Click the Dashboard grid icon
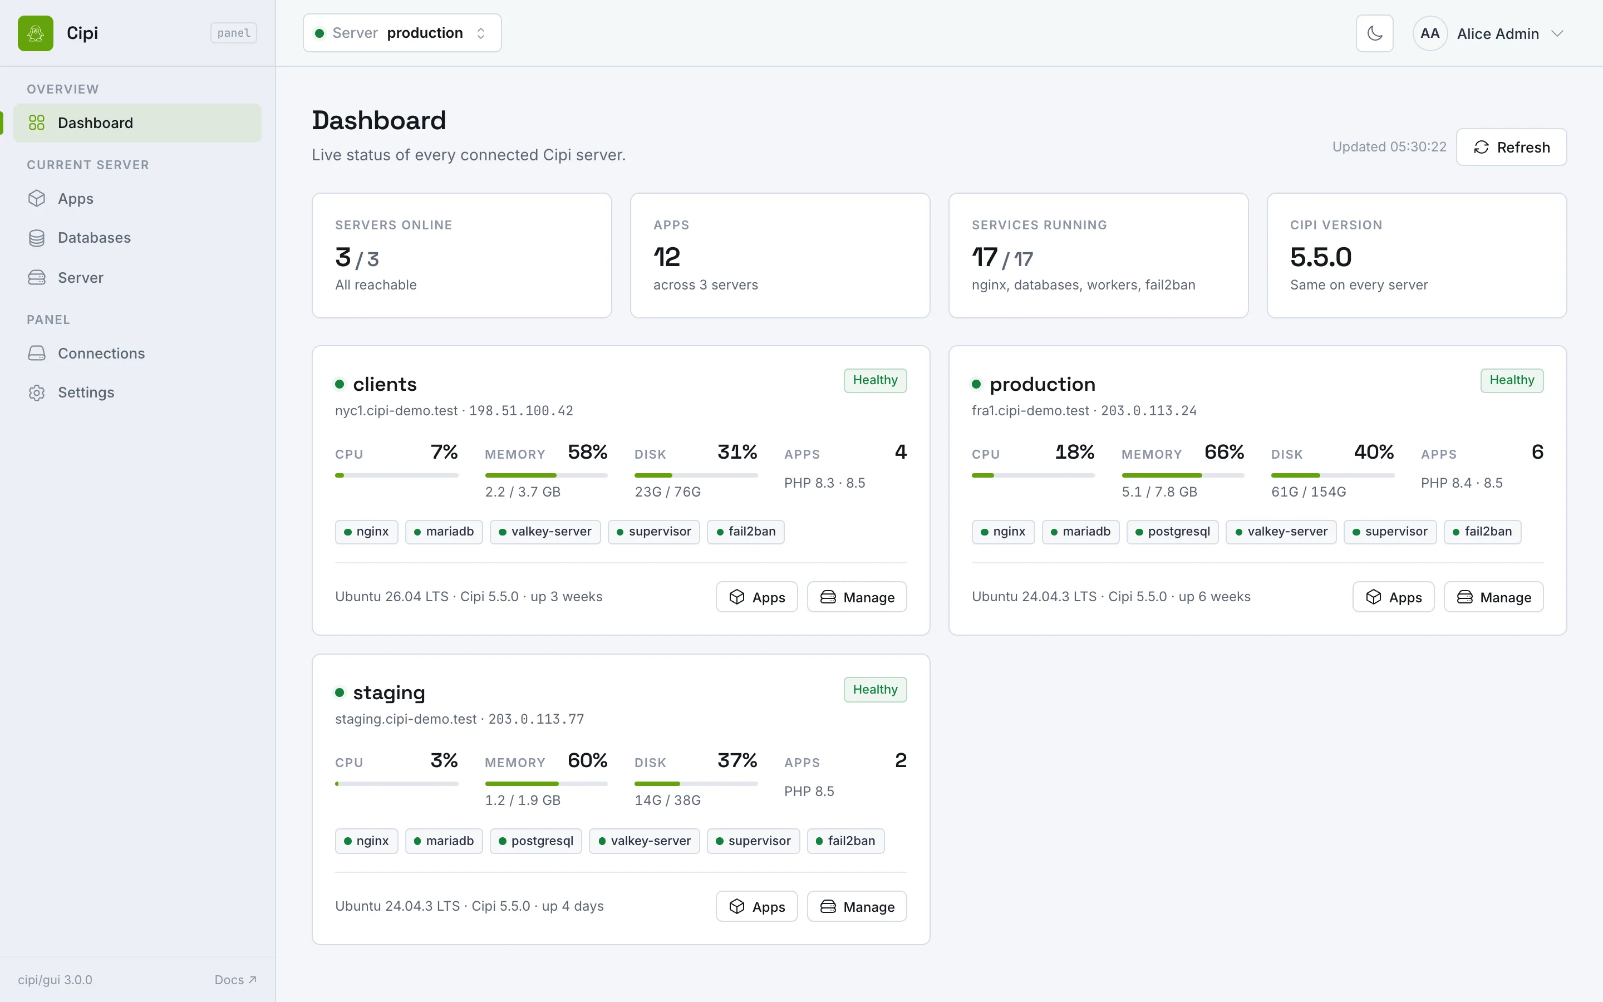 pos(36,122)
